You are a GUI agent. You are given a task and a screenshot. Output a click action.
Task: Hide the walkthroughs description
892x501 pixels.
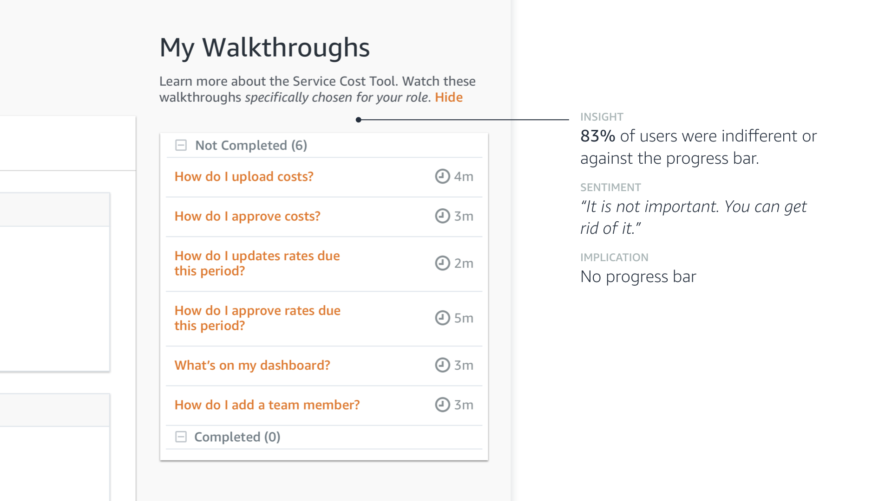(448, 97)
